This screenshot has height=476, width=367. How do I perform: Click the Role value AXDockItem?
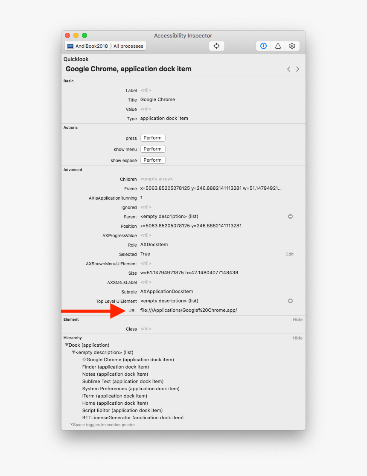click(x=154, y=245)
